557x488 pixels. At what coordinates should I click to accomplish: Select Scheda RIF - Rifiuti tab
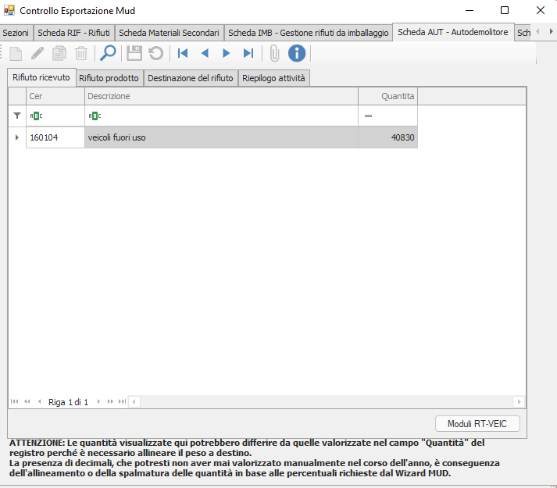click(73, 33)
